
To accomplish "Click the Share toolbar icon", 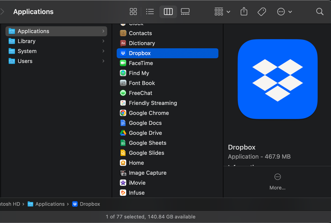I will (x=244, y=12).
